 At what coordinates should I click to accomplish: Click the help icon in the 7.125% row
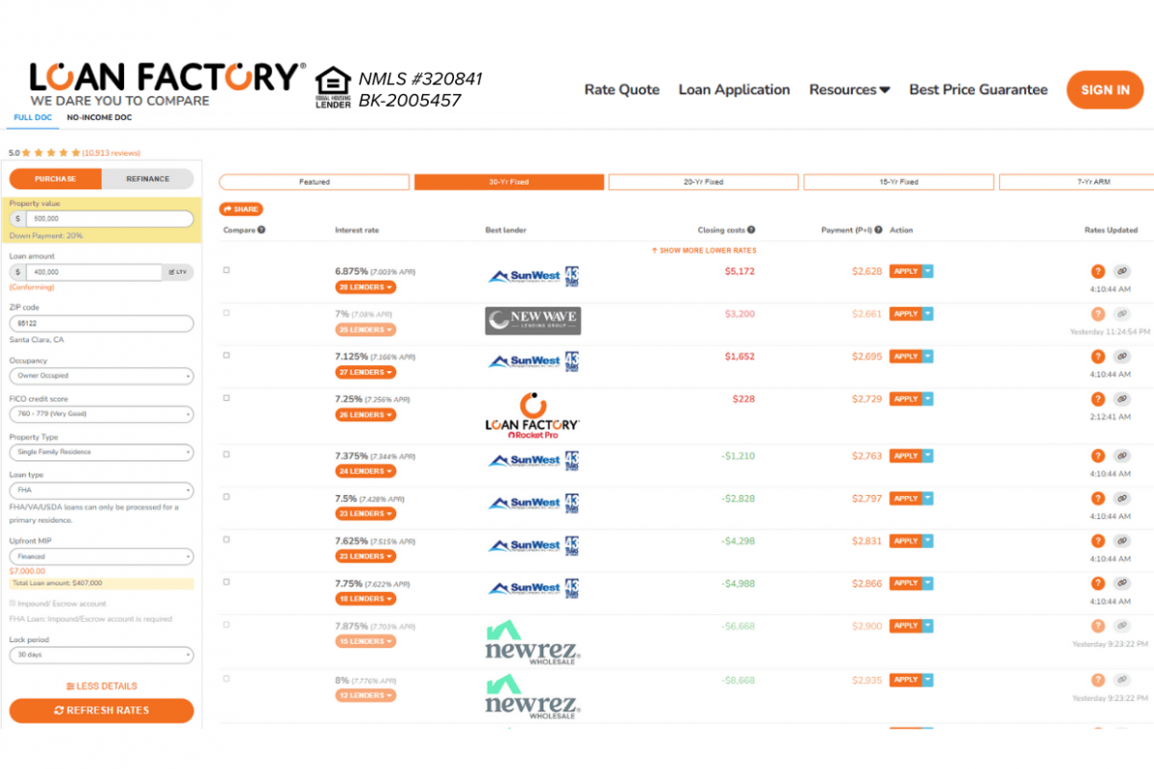(x=1097, y=357)
